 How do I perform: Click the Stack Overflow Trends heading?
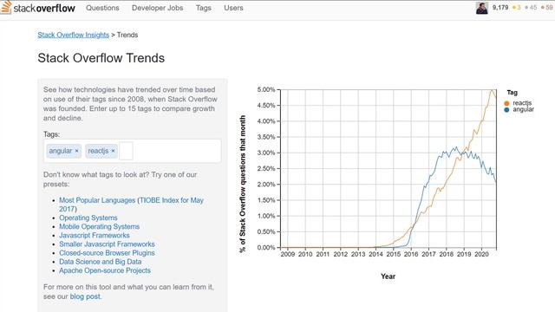pos(101,58)
